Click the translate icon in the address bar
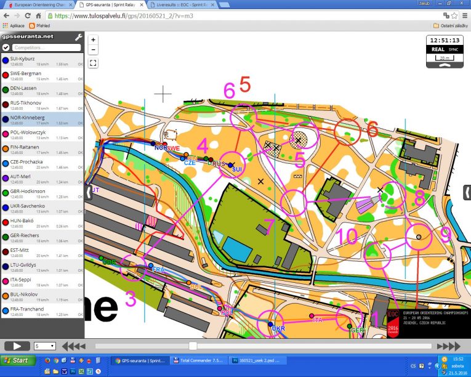Image resolution: width=471 pixels, height=377 pixels. pyautogui.click(x=446, y=15)
